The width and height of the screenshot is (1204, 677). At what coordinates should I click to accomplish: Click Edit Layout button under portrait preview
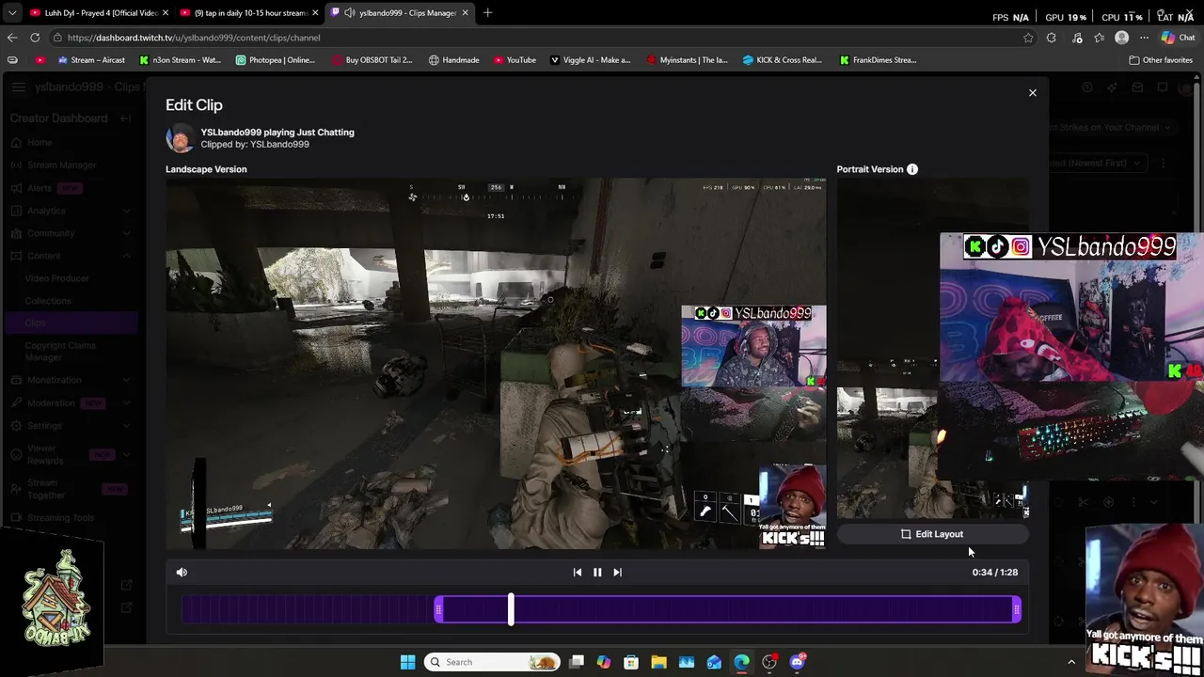coord(932,534)
